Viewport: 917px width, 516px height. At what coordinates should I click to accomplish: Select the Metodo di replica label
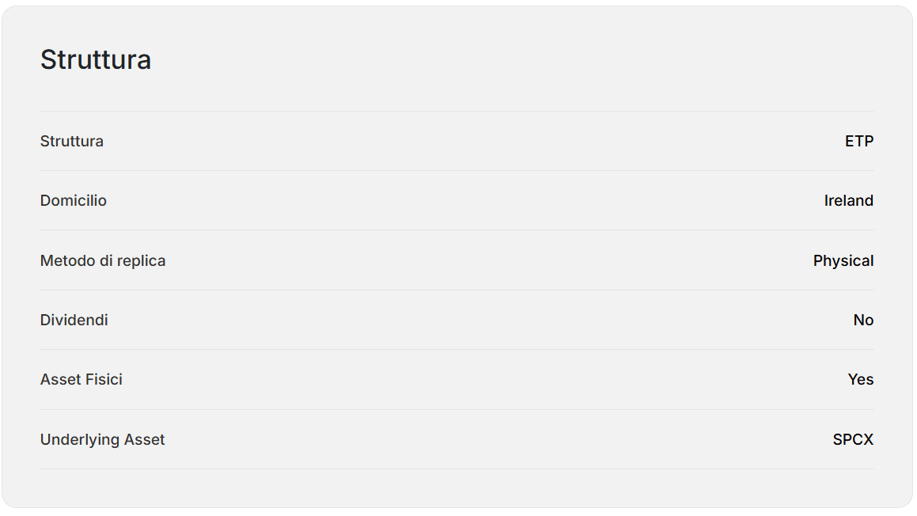coord(103,260)
